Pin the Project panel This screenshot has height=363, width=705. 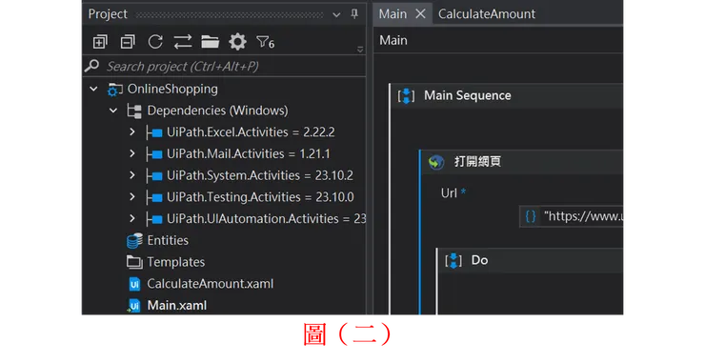coord(354,14)
